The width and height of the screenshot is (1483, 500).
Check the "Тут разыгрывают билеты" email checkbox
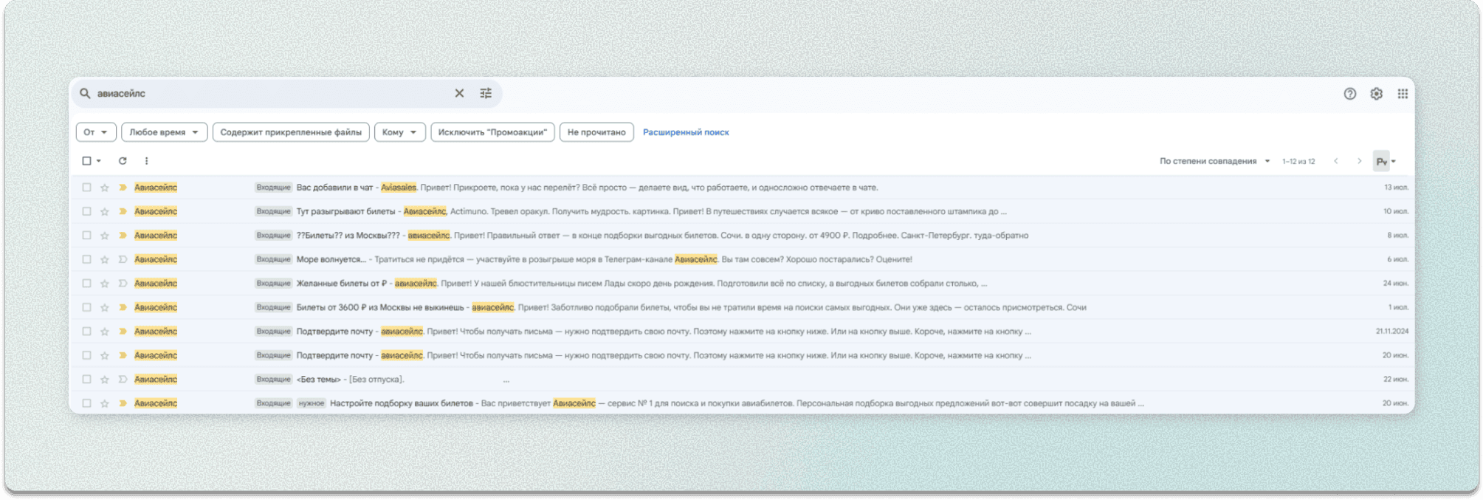click(x=86, y=211)
